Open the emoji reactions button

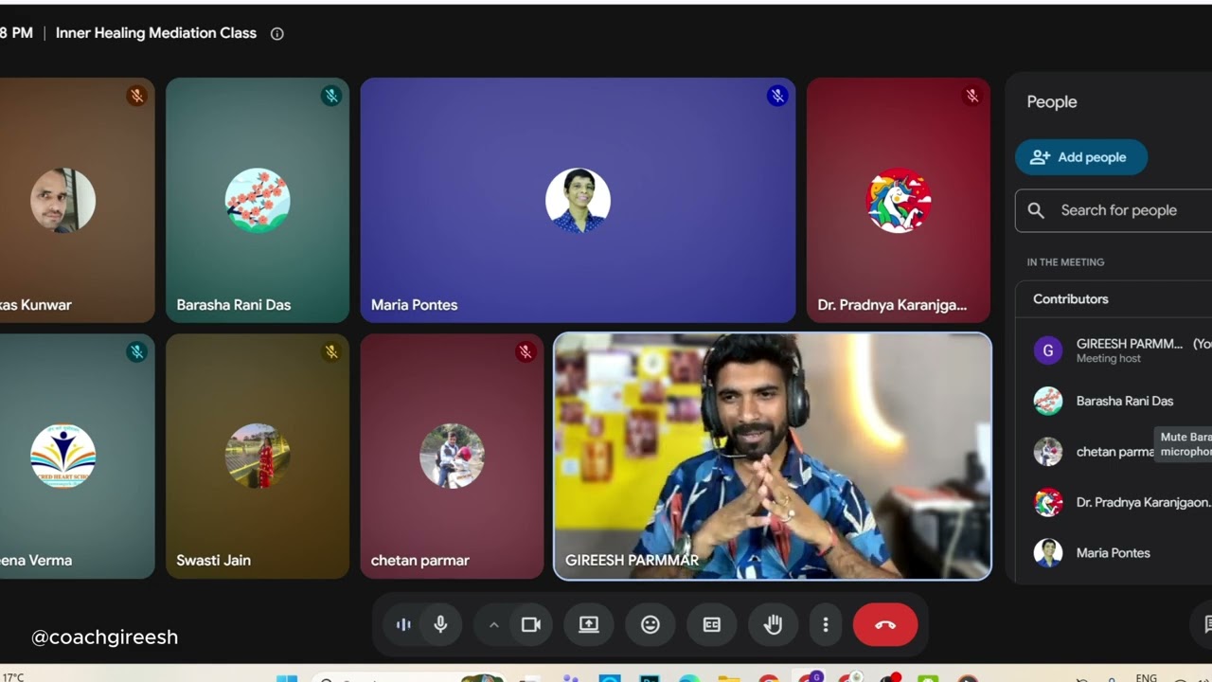coord(651,624)
